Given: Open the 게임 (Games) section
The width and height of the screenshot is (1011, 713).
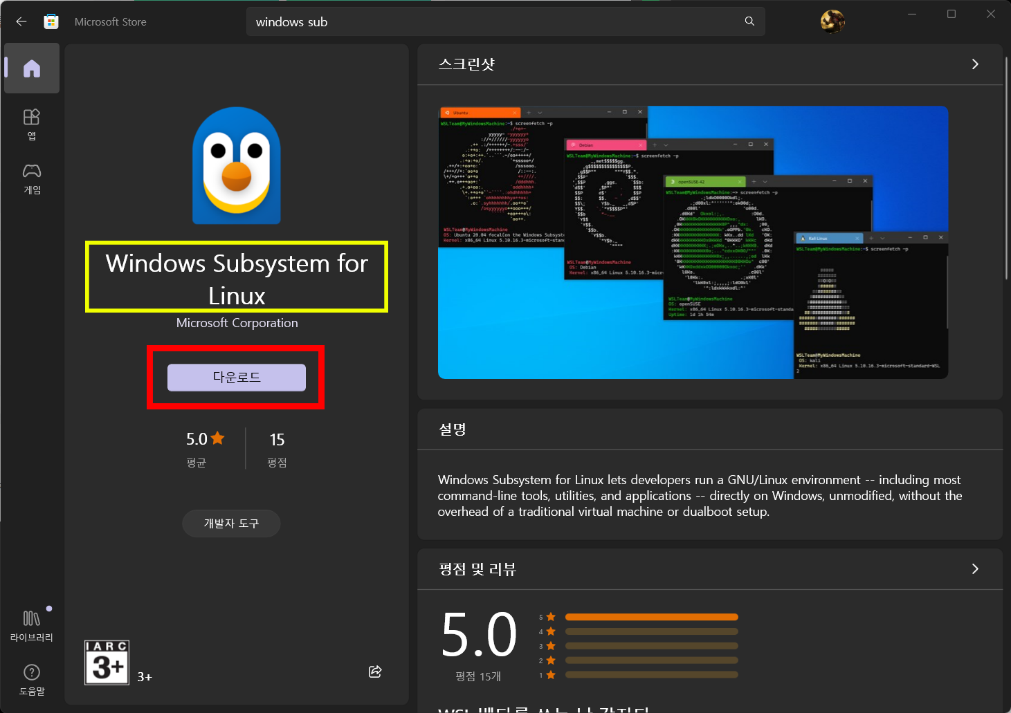Looking at the screenshot, I should 32,179.
